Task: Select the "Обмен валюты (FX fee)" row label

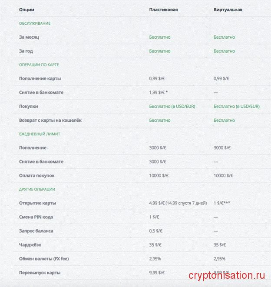Action: (x=44, y=259)
